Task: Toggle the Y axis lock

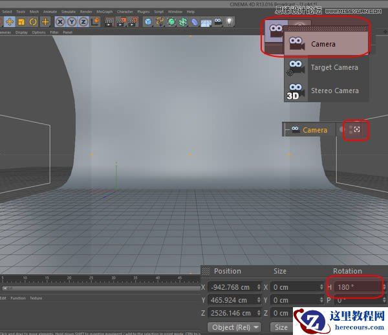Action: click(72, 22)
